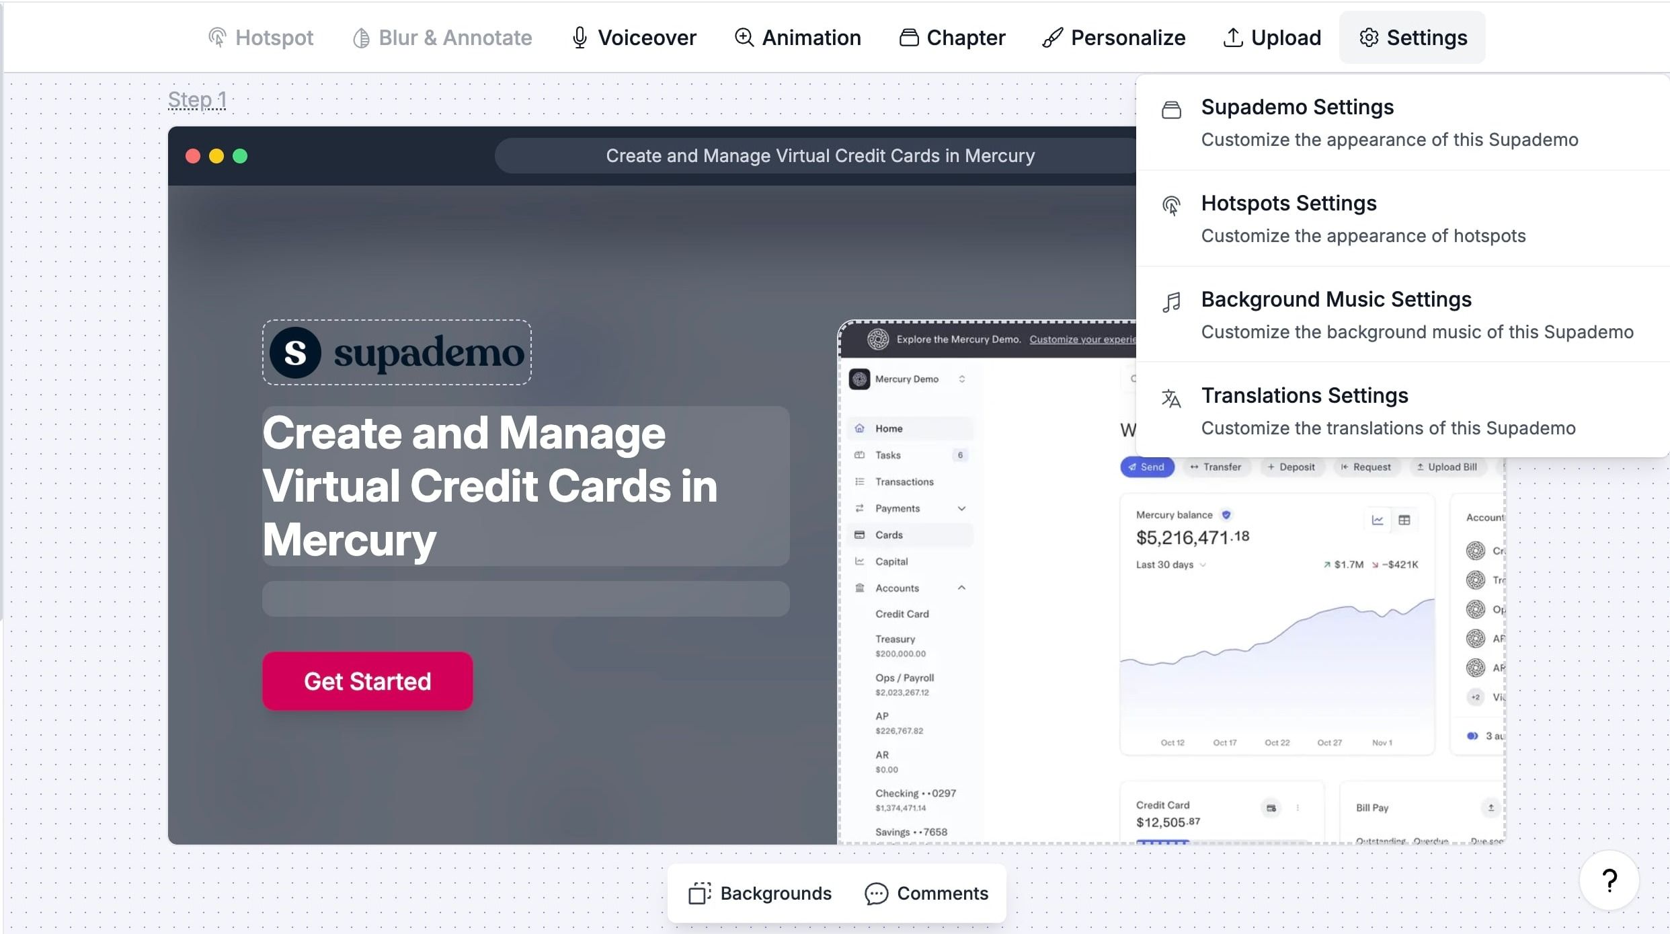Viewport: 1670px width, 934px height.
Task: Click the Mercury balance $5,216,471.18 value
Action: [x=1193, y=537]
